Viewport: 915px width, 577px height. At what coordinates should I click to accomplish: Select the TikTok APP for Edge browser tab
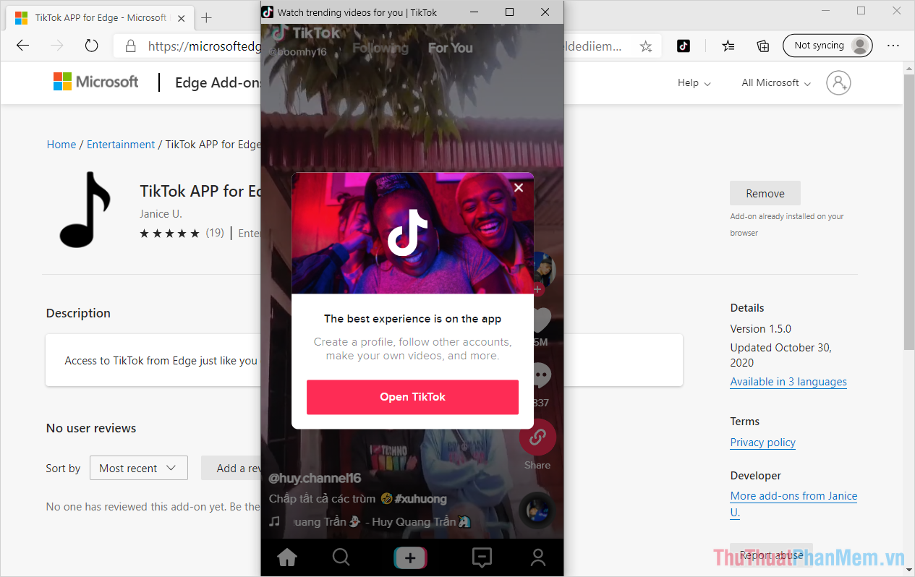pos(94,17)
